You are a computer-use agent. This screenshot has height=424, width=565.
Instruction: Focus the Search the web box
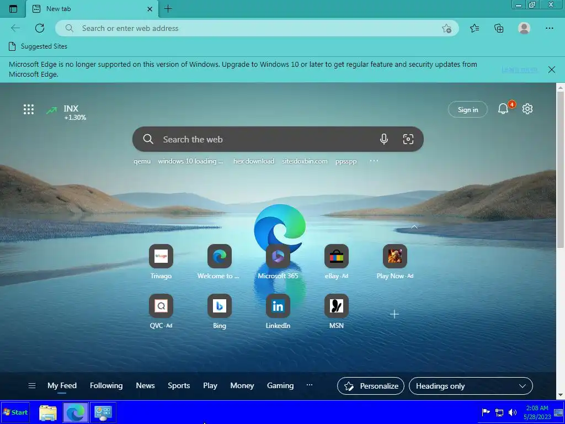click(x=278, y=139)
